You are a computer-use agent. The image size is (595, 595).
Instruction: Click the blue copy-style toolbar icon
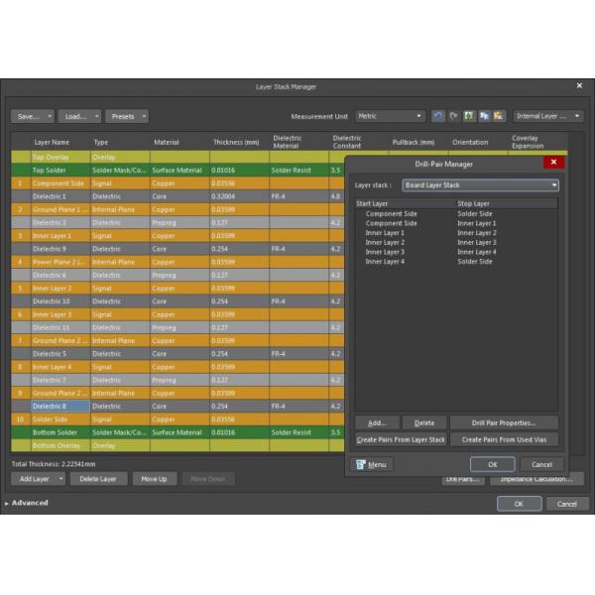(484, 116)
